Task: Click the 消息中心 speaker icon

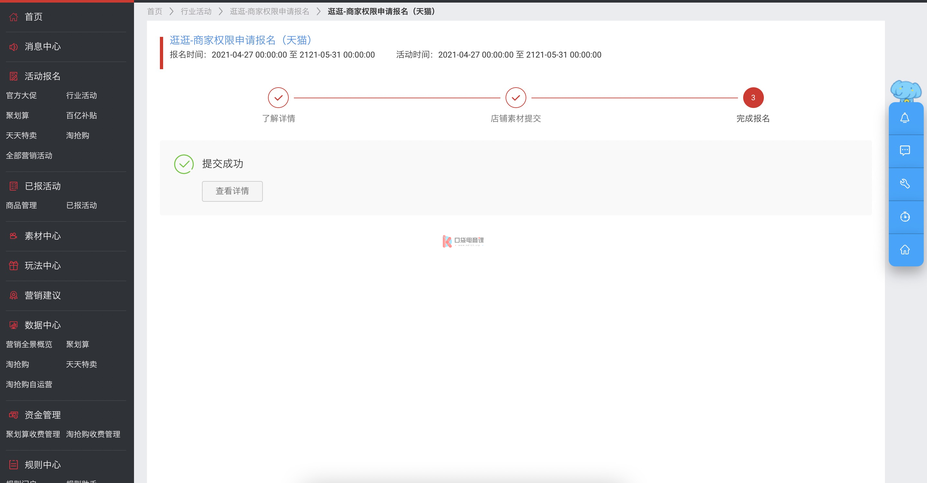Action: pyautogui.click(x=14, y=47)
